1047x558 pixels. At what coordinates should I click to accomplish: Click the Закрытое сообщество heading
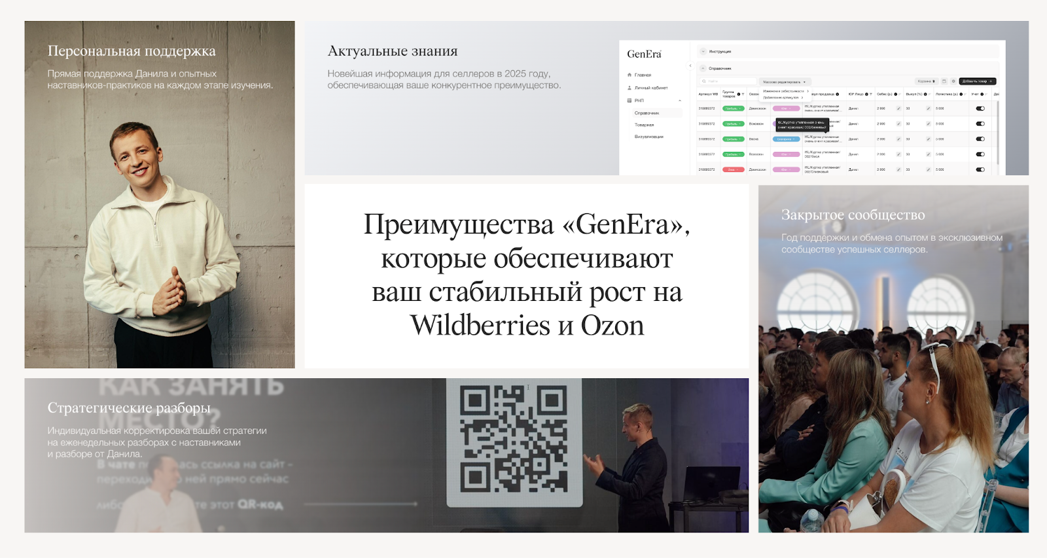coord(853,215)
